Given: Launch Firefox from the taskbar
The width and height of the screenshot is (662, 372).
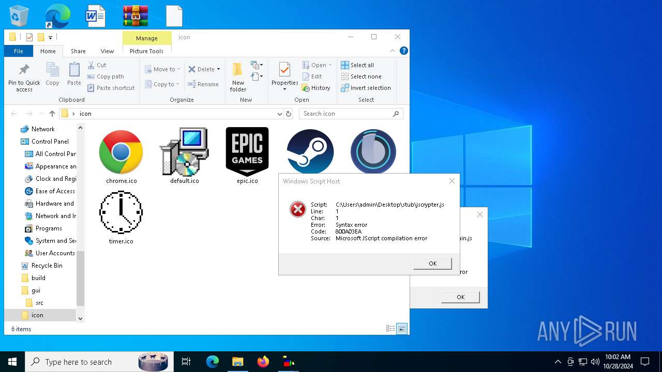Looking at the screenshot, I should click(263, 362).
